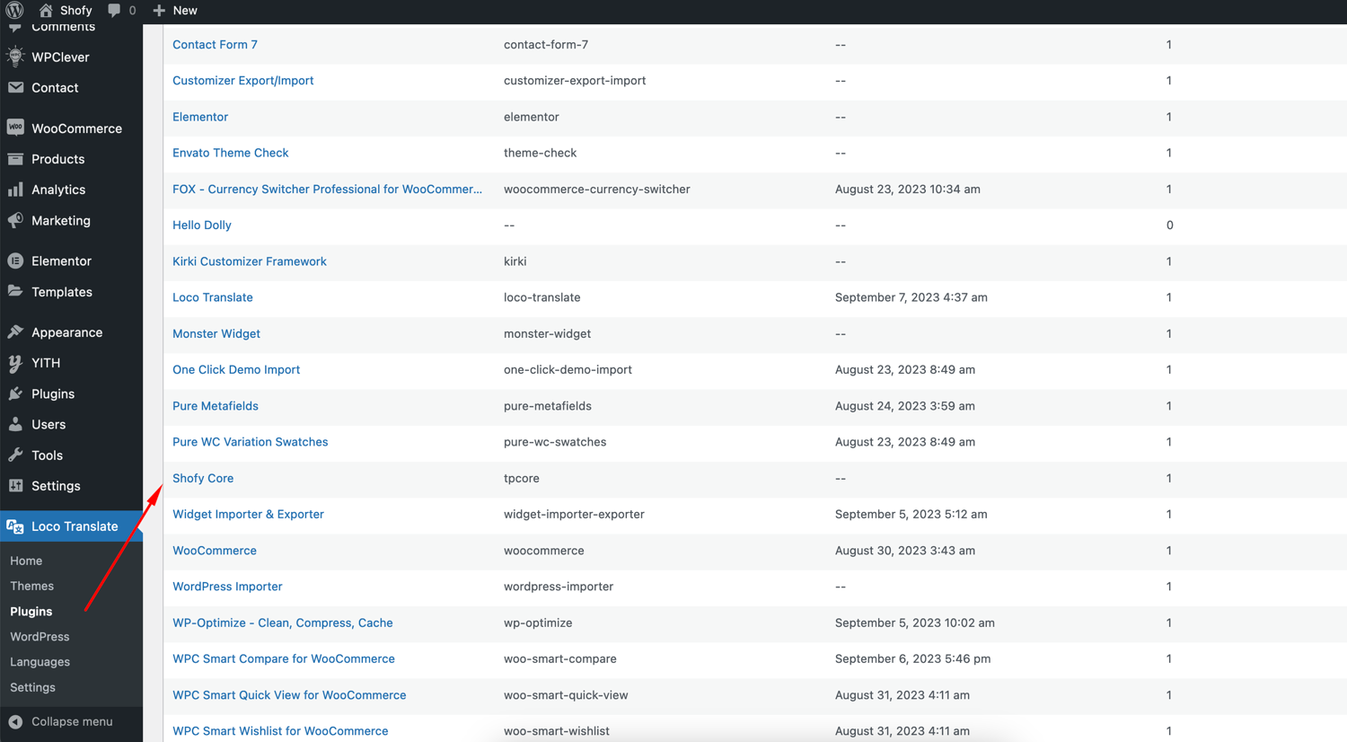The image size is (1347, 742).
Task: Click the Tools wrench icon
Action: [x=15, y=455]
